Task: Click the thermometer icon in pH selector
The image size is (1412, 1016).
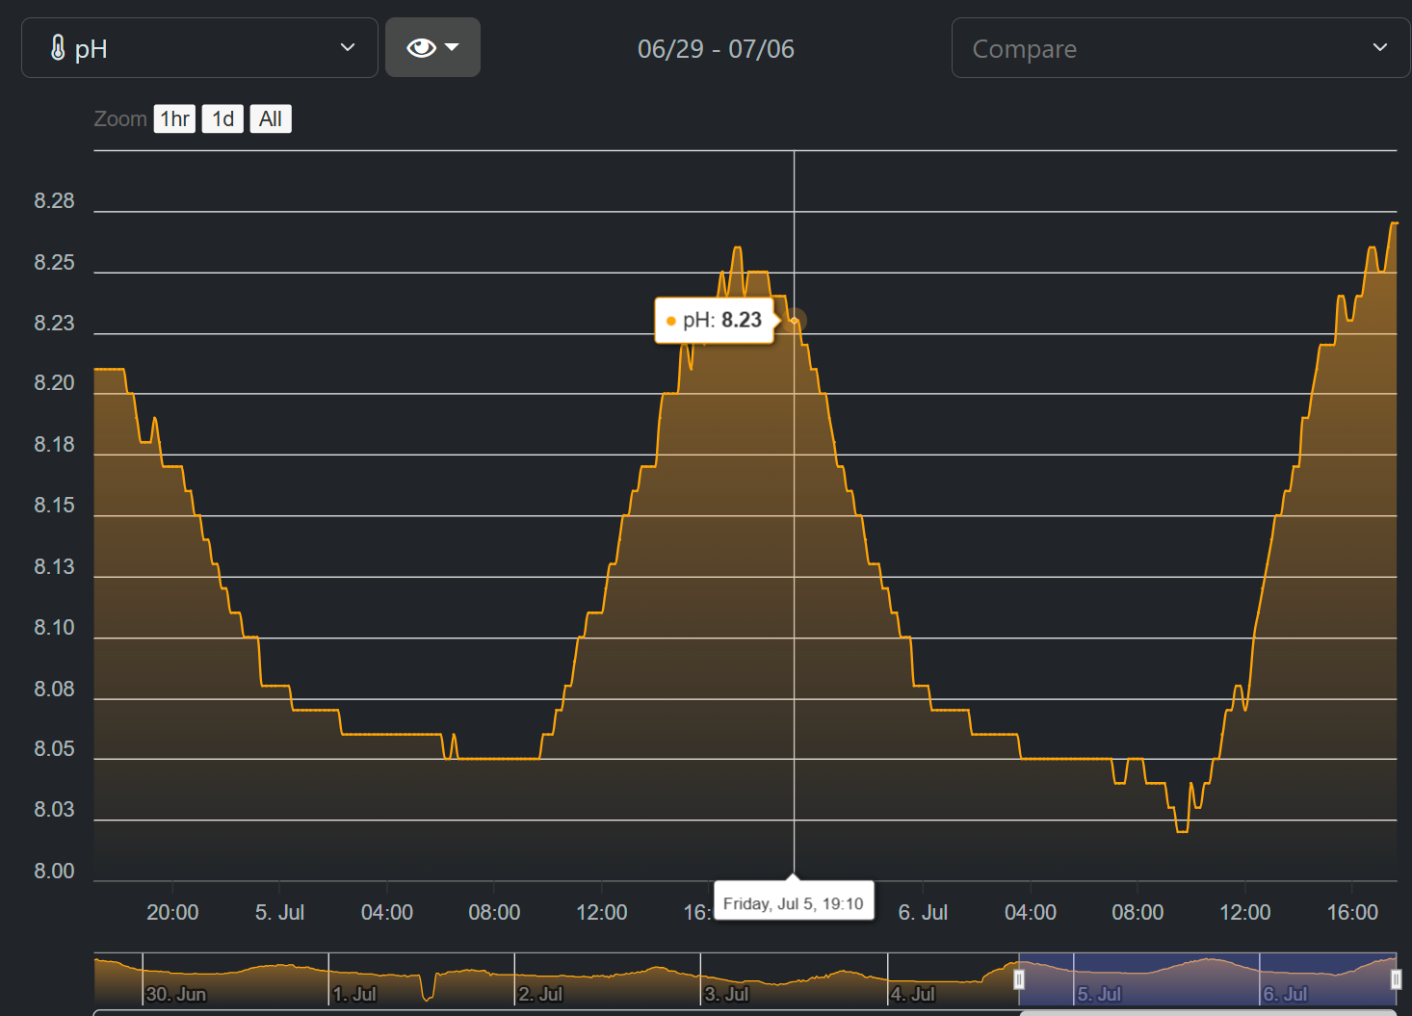Action: point(58,48)
